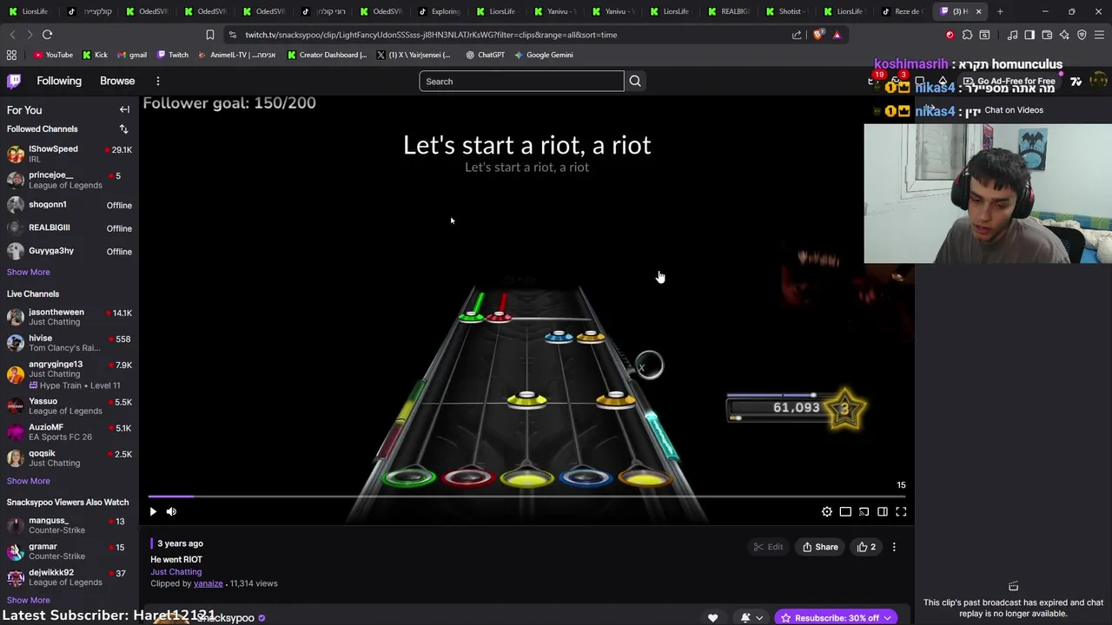
Task: Bookmark the current page
Action: tap(209, 35)
